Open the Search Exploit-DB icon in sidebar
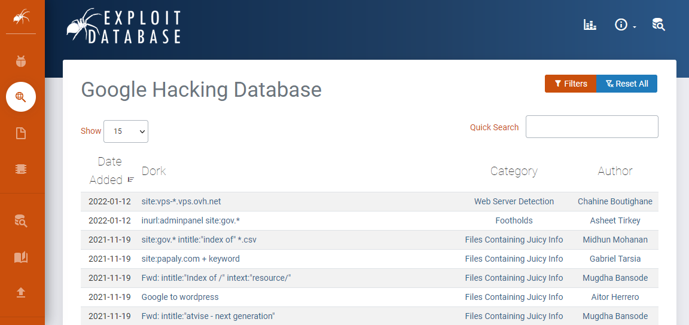The width and height of the screenshot is (689, 325). [21, 221]
